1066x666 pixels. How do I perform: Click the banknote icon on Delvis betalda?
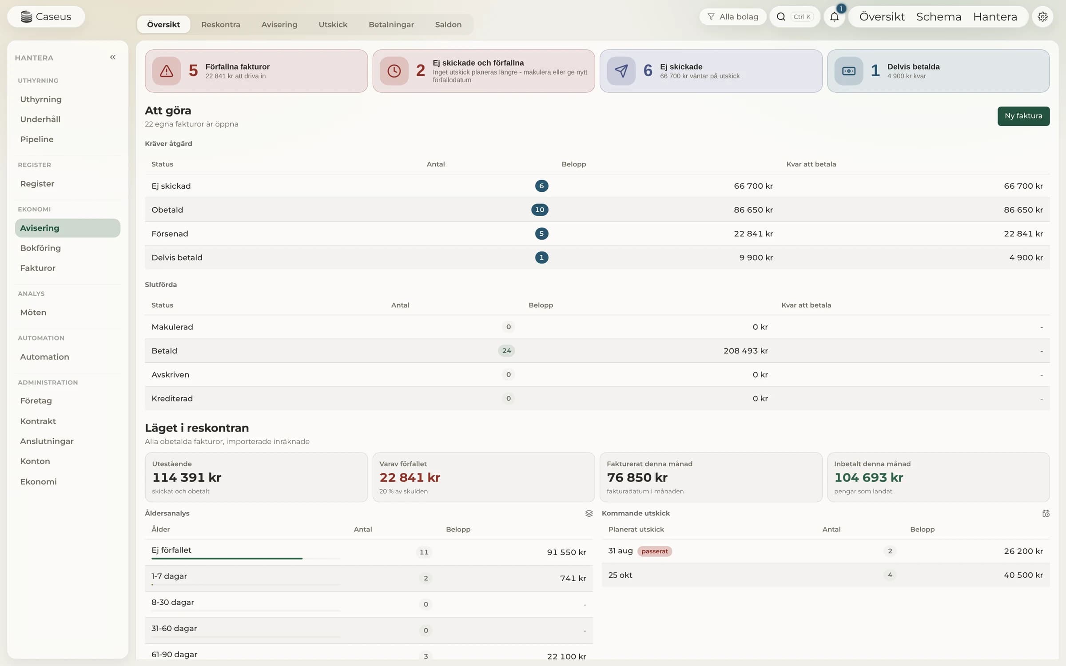coord(848,71)
